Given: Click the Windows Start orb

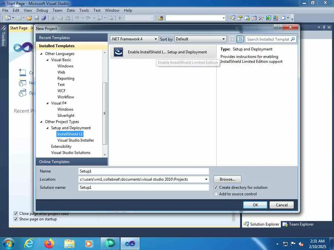Looking at the screenshot, I should [x=9, y=243].
